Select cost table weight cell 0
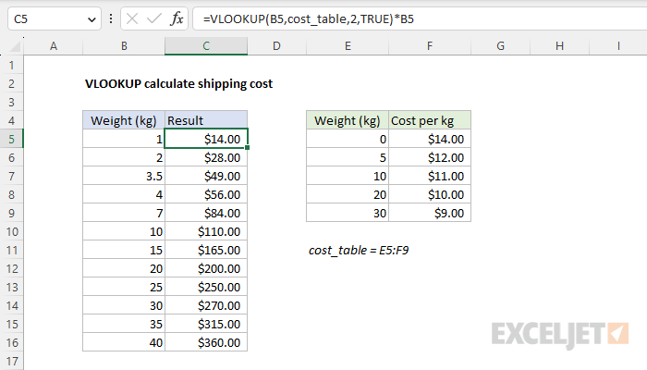This screenshot has width=647, height=370. pyautogui.click(x=348, y=139)
